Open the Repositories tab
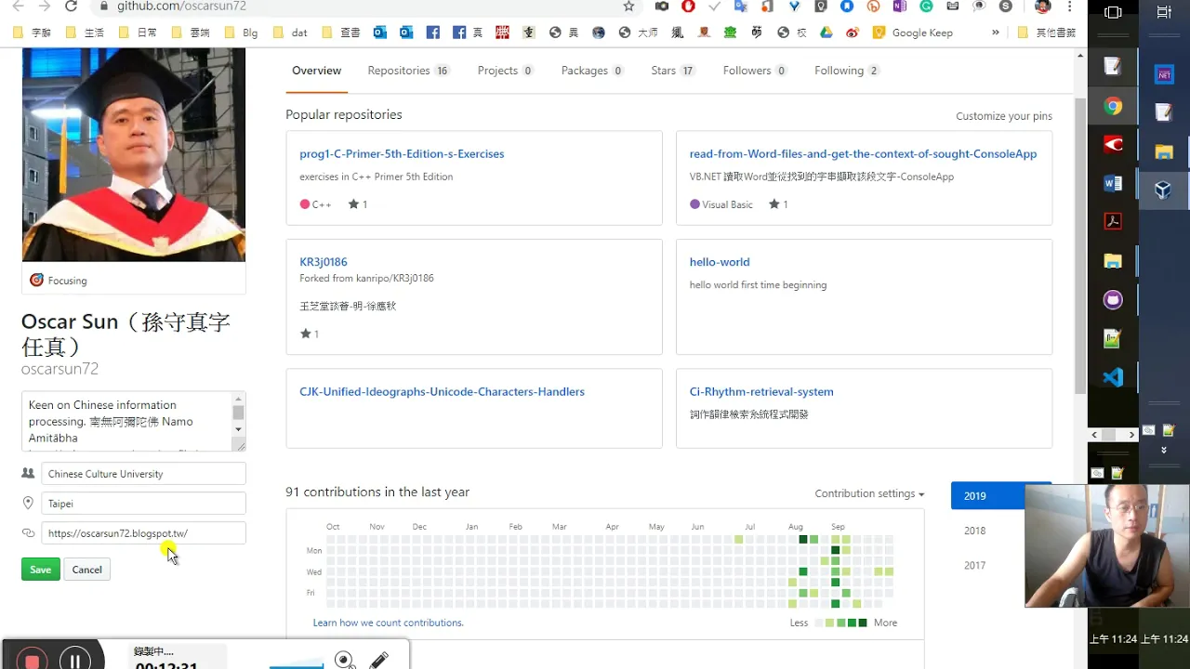 pos(408,71)
